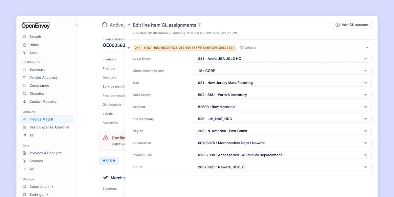The image size is (394, 197).
Task: Open Disputes from its arrows icon
Action: click(x=24, y=94)
